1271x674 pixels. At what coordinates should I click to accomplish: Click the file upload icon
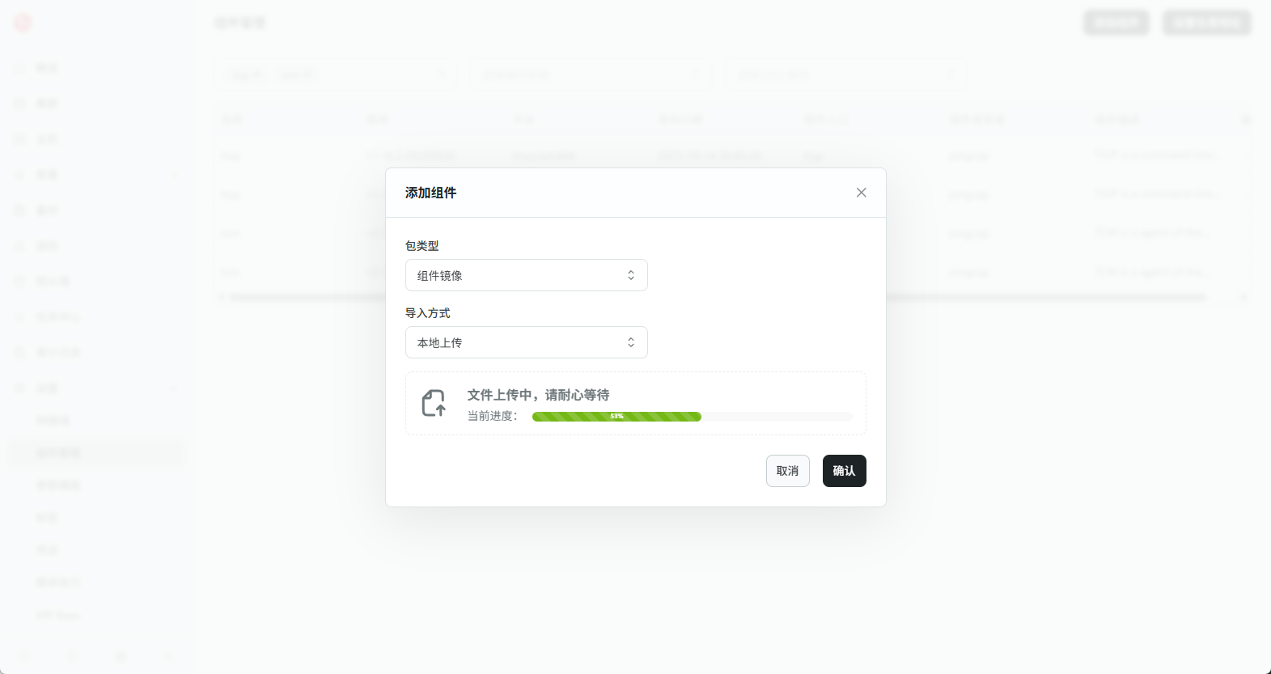434,403
